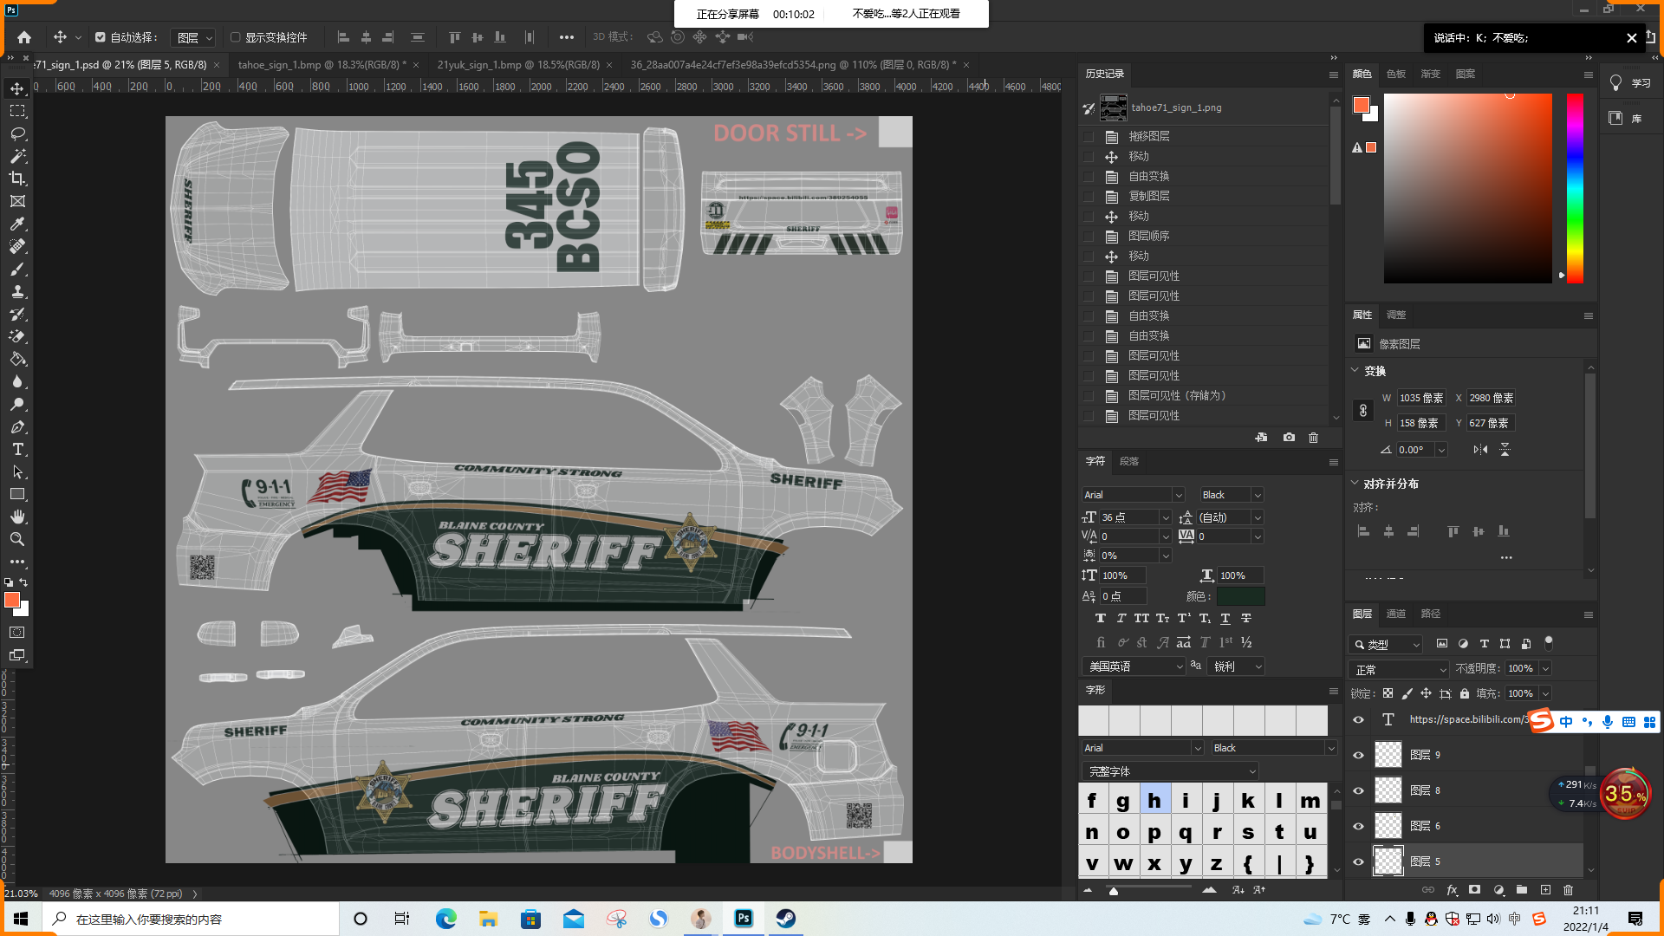Delete the layer with trash icon
1664x936 pixels.
coord(1568,890)
